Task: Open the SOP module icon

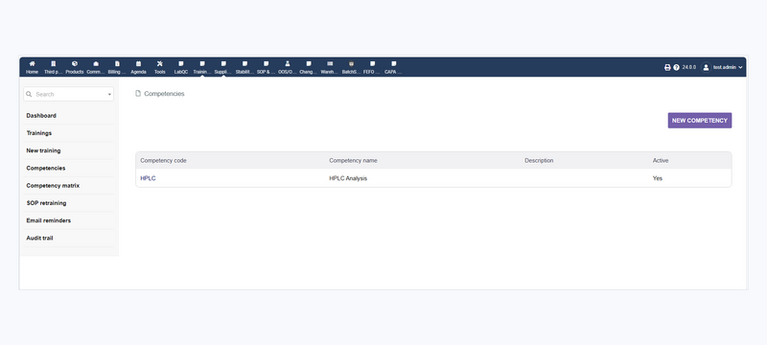Action: pyautogui.click(x=267, y=63)
